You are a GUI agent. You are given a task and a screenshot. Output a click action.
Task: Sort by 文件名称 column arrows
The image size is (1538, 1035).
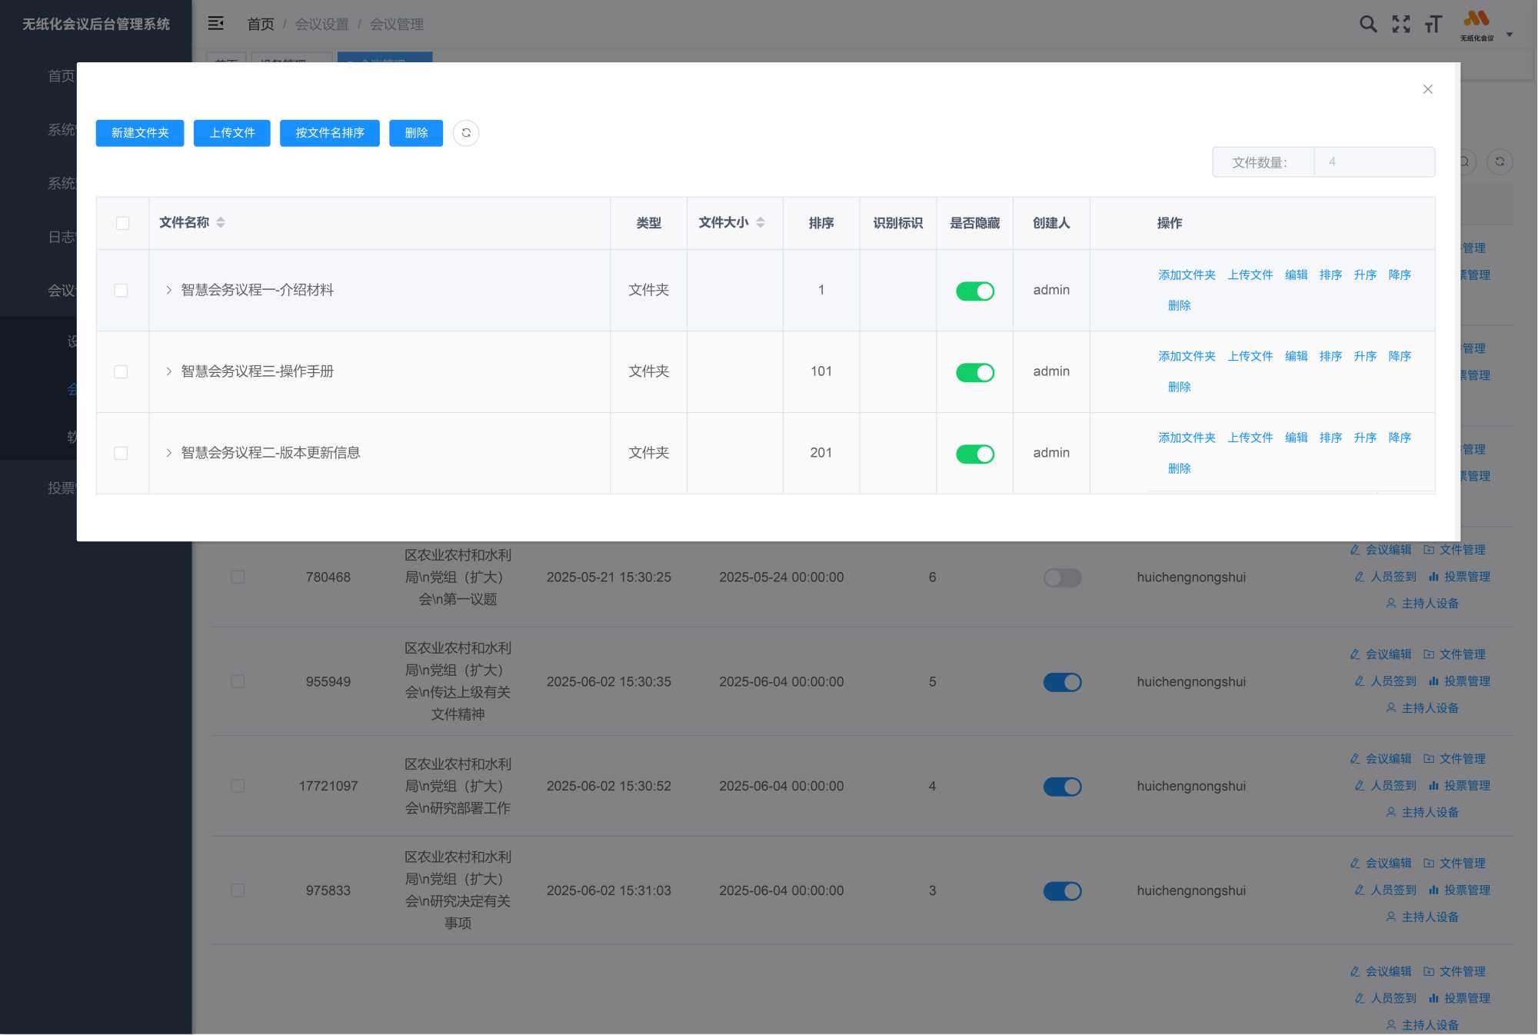[221, 222]
